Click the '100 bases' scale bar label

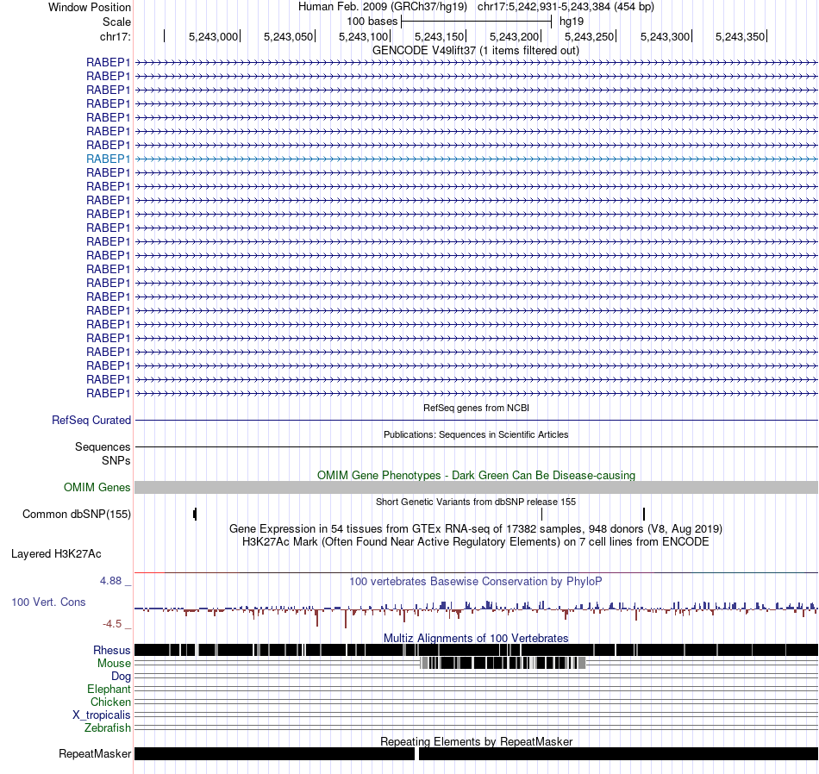[x=372, y=22]
